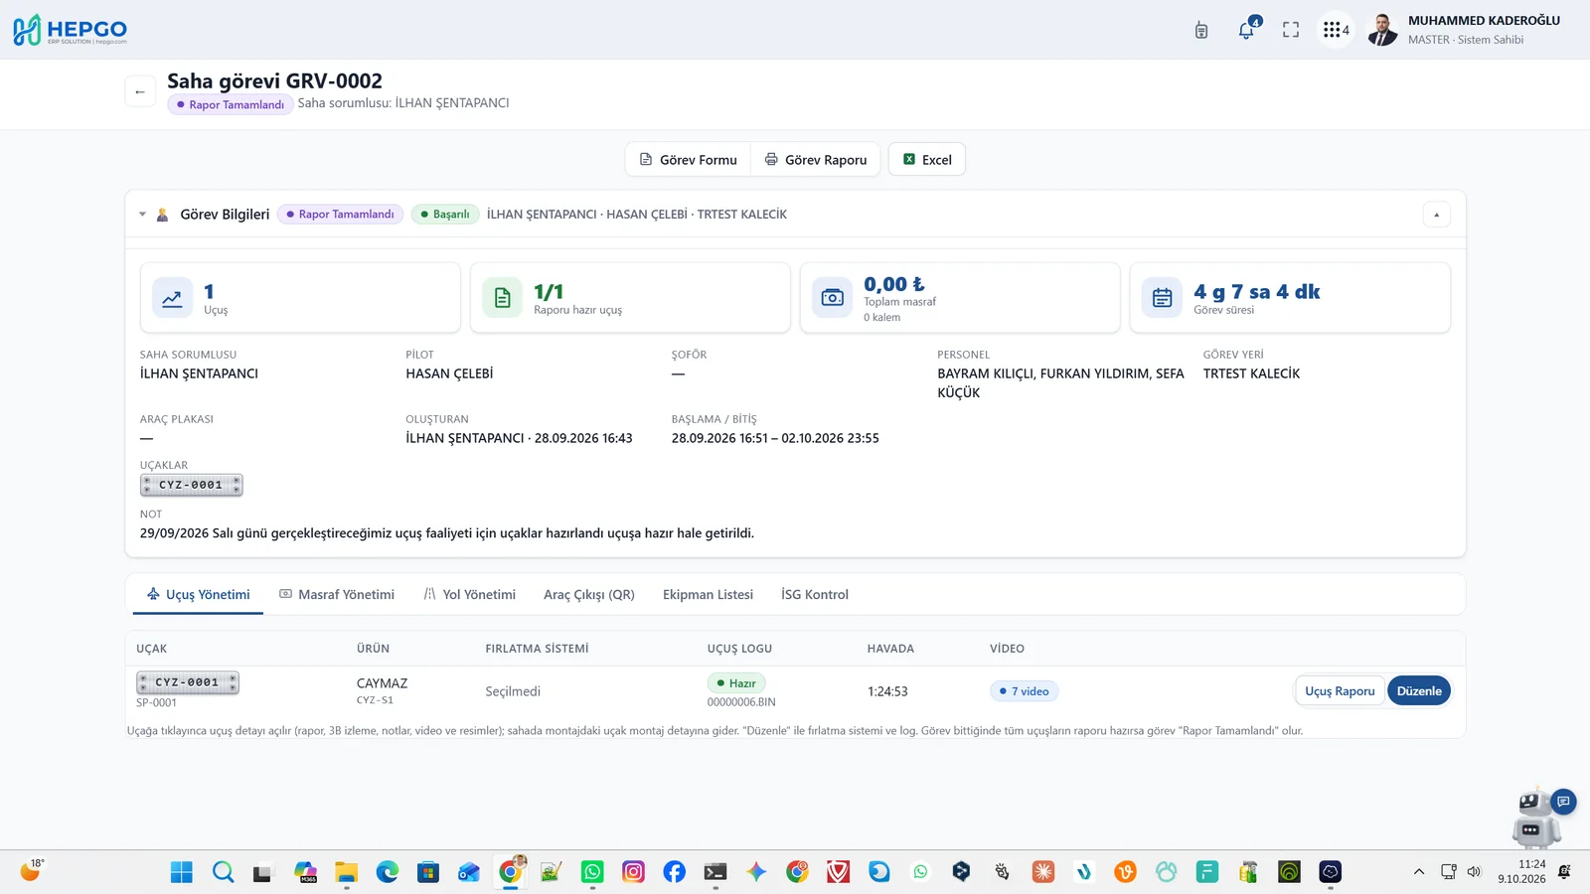Click the Görev Formu button
This screenshot has width=1590, height=894.
(689, 160)
